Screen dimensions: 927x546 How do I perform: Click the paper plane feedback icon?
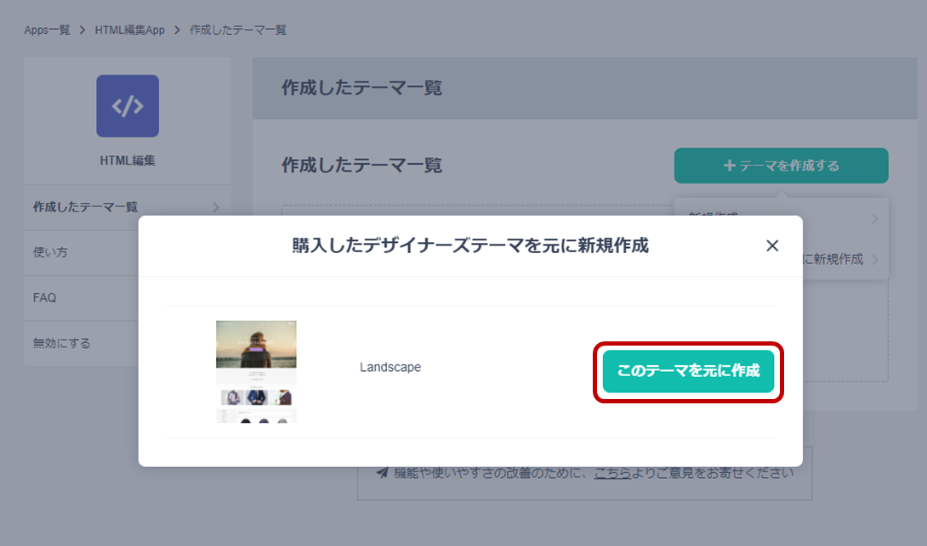(x=383, y=473)
